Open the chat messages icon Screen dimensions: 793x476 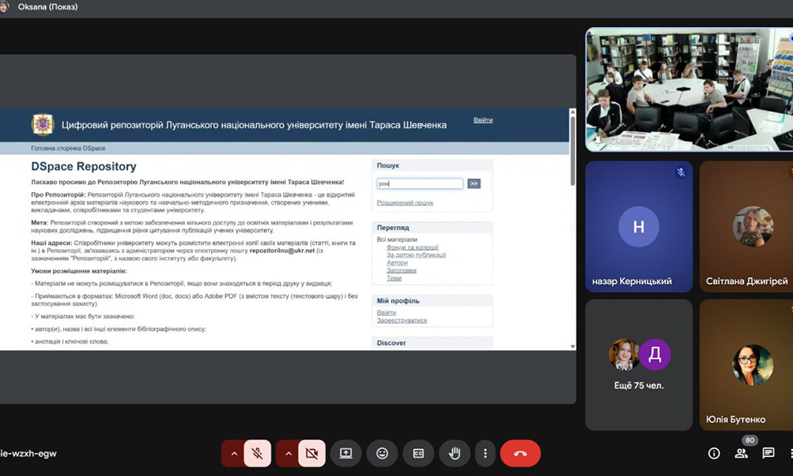(x=768, y=453)
